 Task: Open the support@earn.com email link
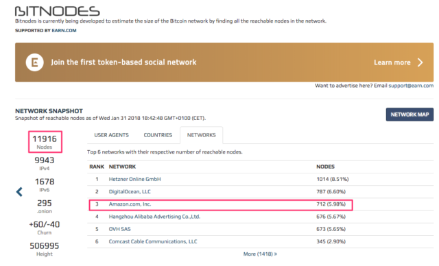[411, 86]
